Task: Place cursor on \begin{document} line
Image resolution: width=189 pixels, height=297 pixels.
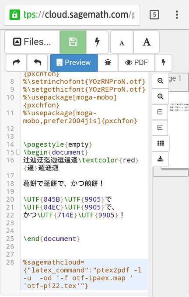Action: tap(56, 152)
